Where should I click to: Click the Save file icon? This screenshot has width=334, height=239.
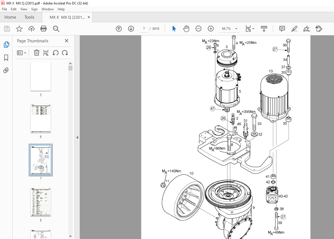(x=7, y=29)
